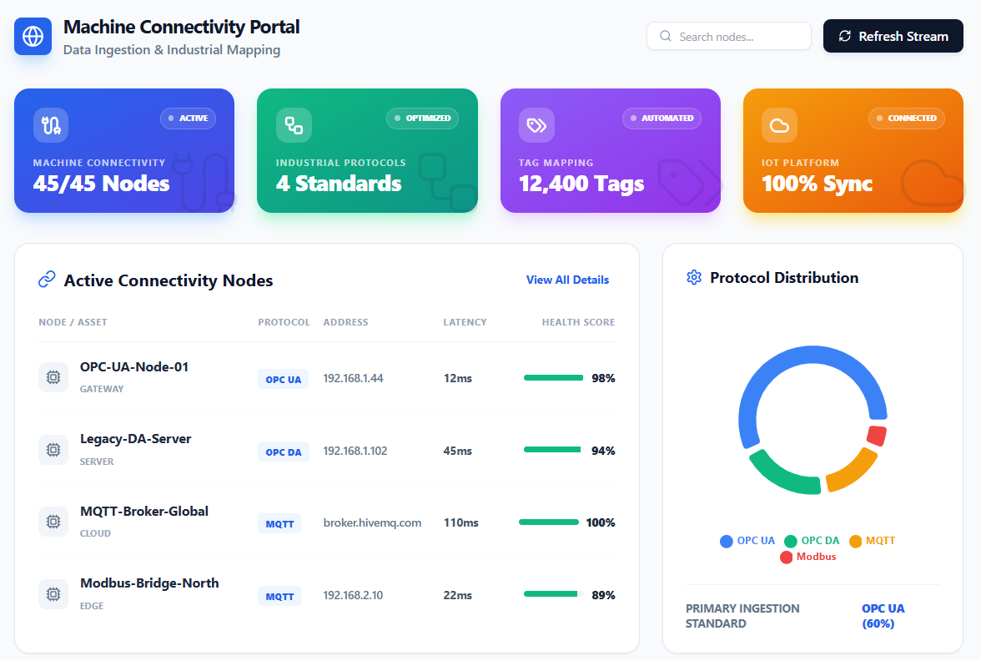The image size is (981, 666).
Task: Click the OPTIMIZED status badge
Action: [x=422, y=119]
